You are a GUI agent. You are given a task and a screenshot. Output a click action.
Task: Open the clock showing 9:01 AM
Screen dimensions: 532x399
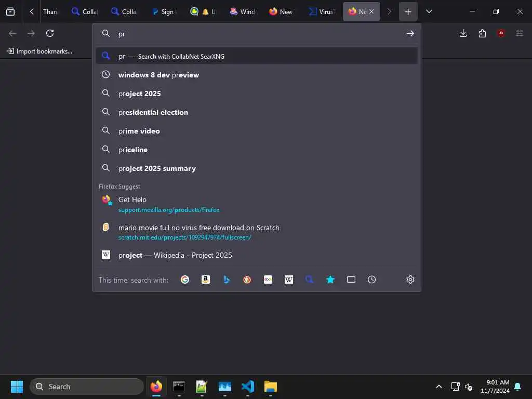coord(495,387)
